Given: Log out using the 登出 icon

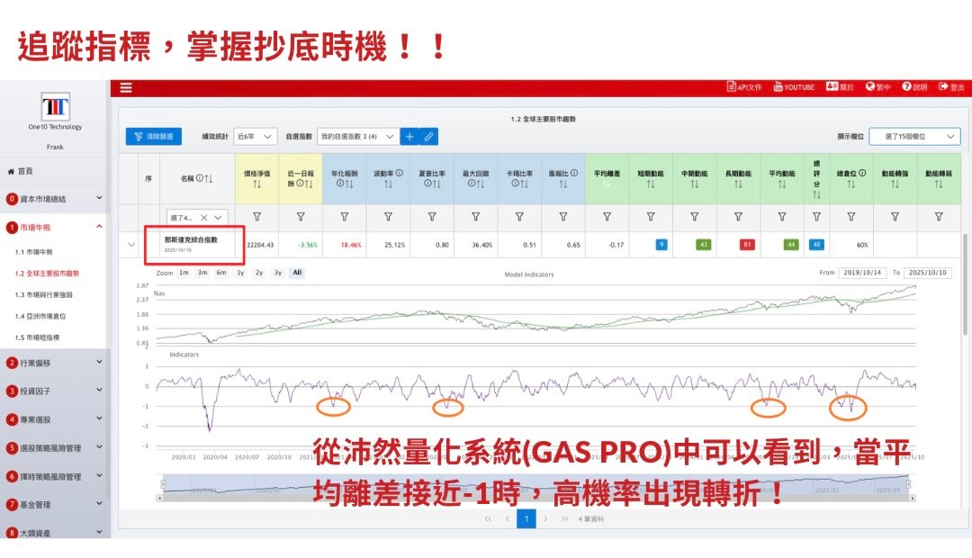Looking at the screenshot, I should [x=951, y=86].
